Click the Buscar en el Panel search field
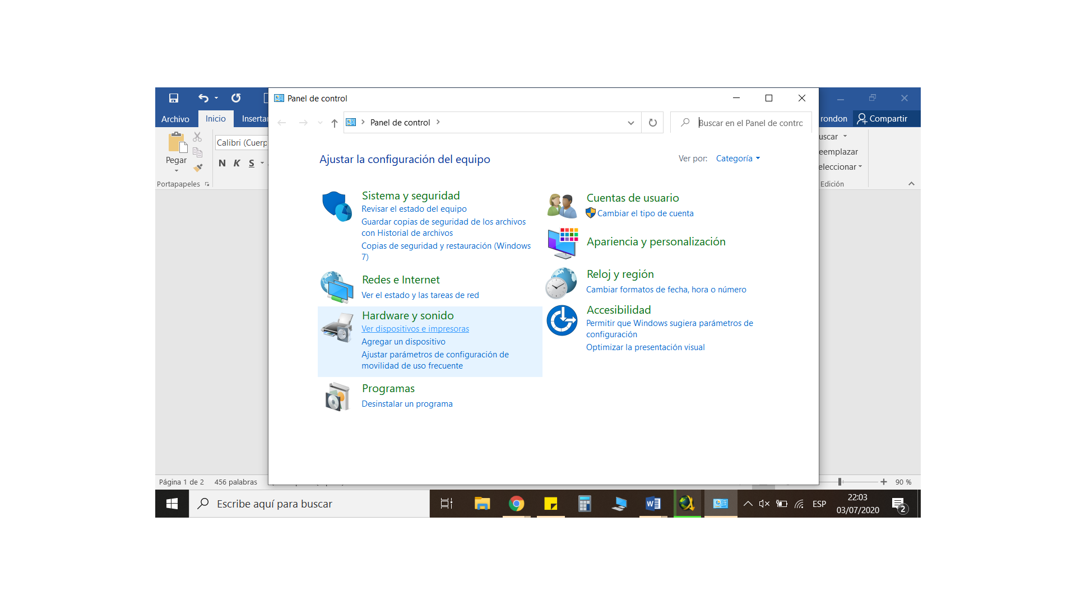Viewport: 1076px width, 605px height. (750, 123)
